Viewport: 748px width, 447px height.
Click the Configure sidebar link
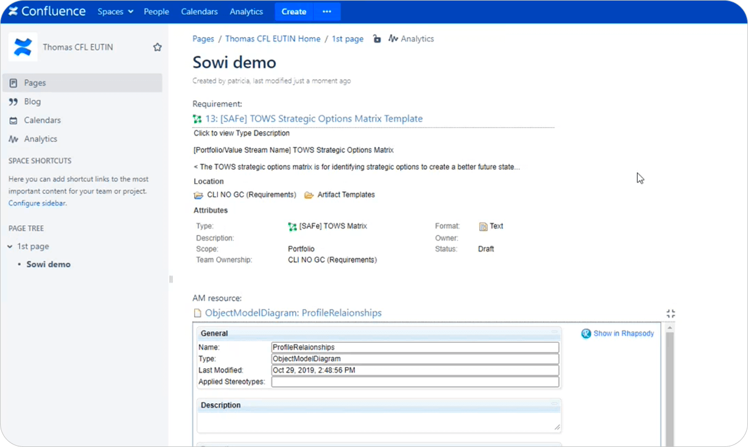[36, 203]
